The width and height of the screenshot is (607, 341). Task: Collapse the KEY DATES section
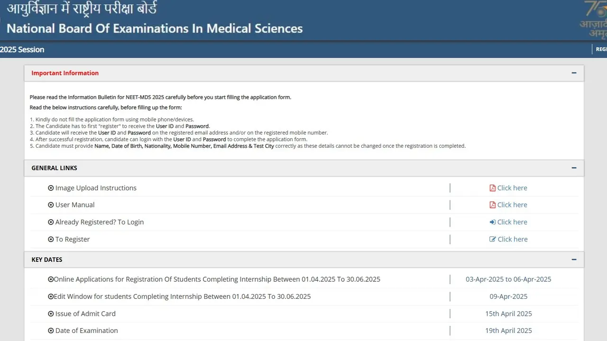tap(573, 260)
